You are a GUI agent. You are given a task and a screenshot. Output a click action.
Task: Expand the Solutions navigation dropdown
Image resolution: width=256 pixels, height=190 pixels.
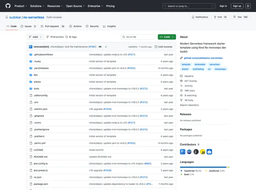[37, 6]
